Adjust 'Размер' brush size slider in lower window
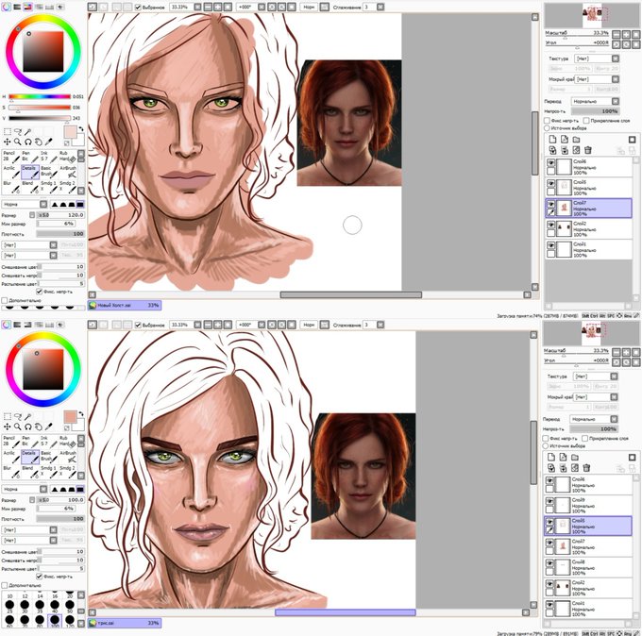The image size is (642, 636). click(60, 500)
